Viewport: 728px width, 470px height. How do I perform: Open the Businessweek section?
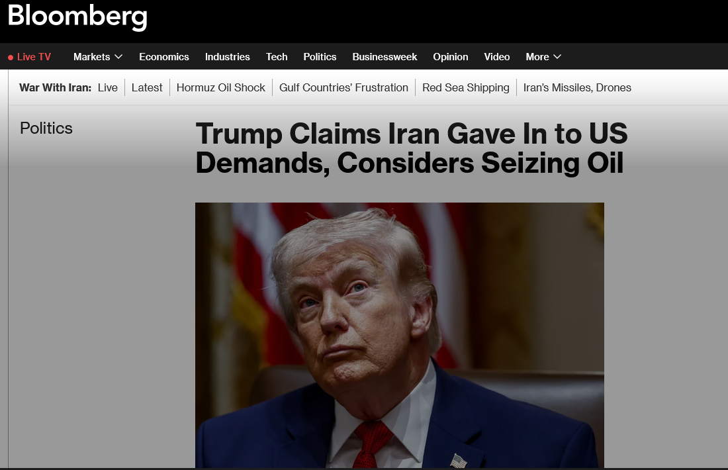[385, 57]
